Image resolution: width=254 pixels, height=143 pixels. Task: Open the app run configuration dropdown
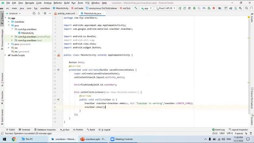146,8
